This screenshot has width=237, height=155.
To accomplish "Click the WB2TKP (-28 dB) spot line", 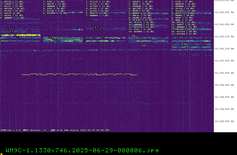I will tap(141, 9).
